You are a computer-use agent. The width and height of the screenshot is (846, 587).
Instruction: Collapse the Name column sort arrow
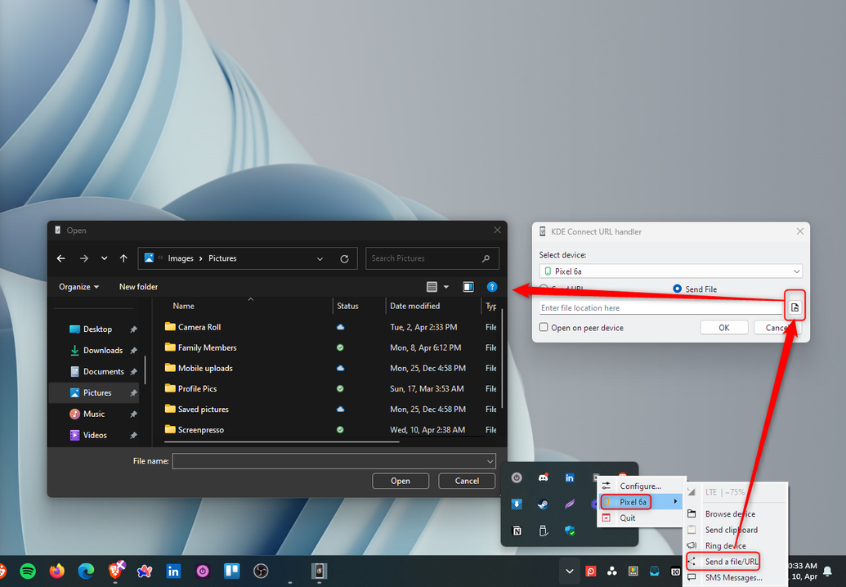(x=250, y=299)
